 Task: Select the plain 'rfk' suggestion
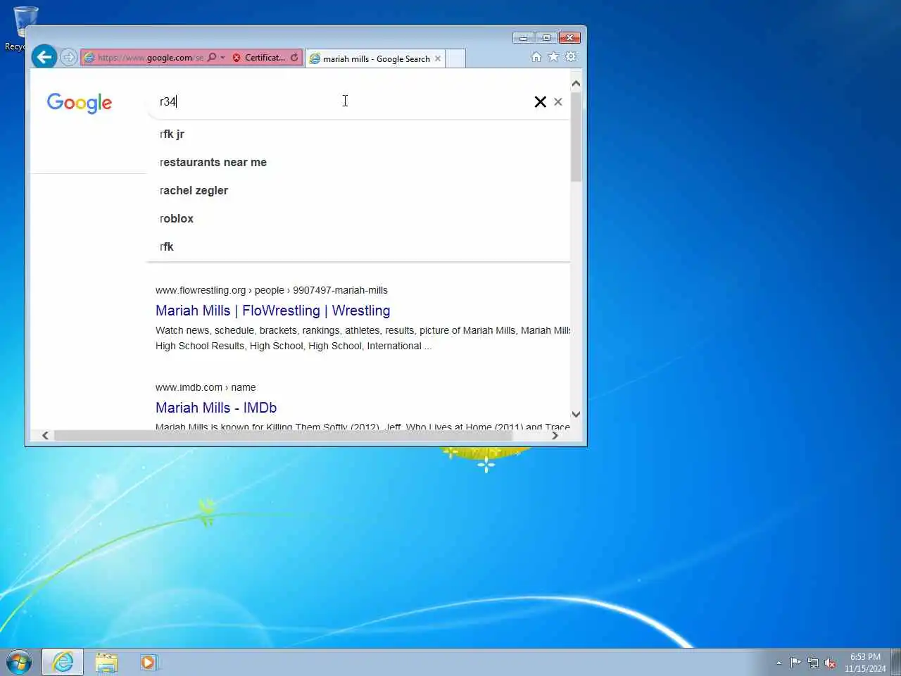click(358, 246)
